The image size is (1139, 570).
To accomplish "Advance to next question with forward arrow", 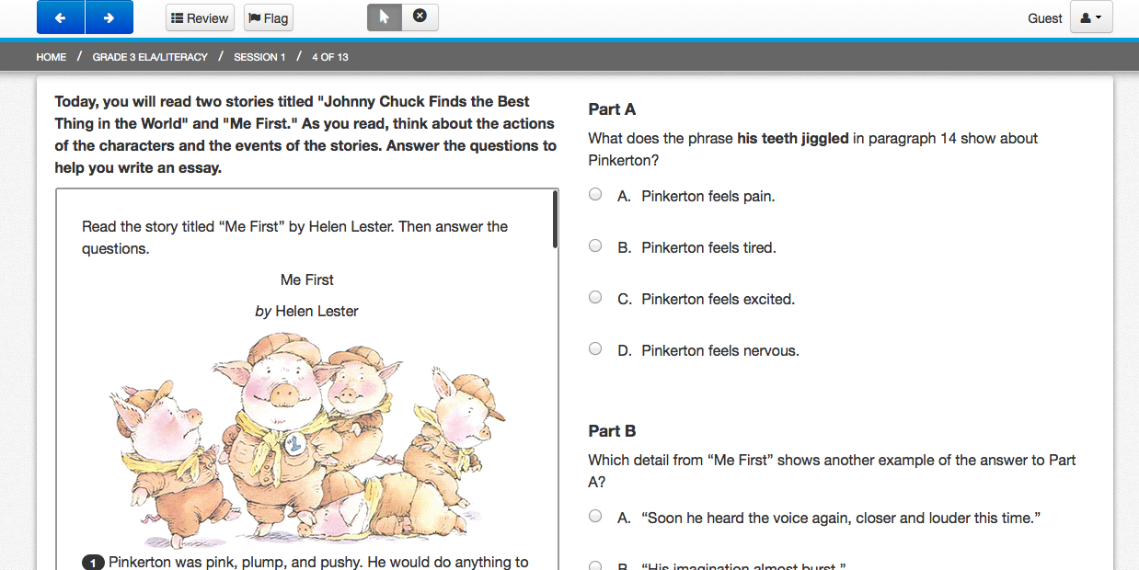I will coord(109,17).
